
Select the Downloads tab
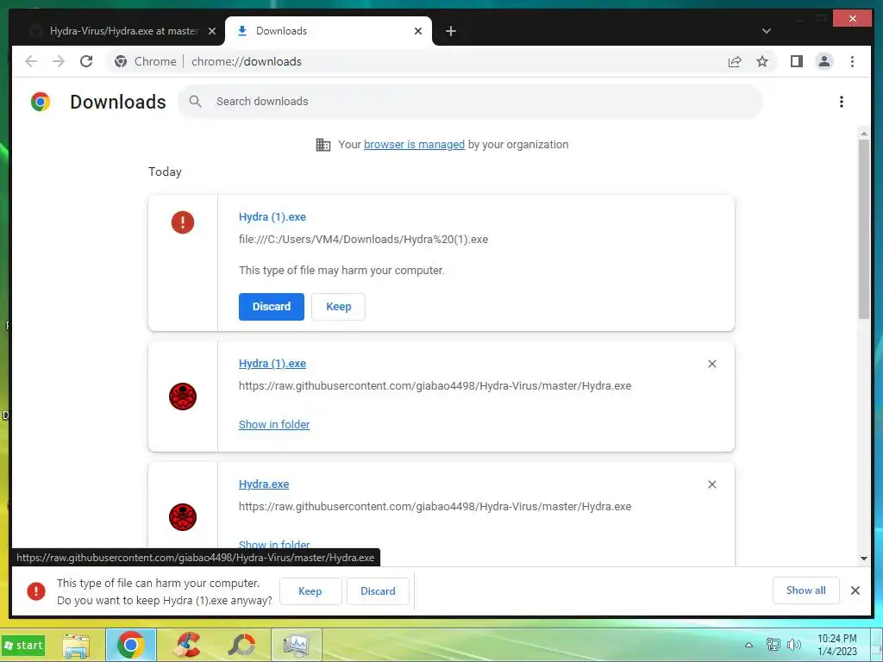point(328,31)
